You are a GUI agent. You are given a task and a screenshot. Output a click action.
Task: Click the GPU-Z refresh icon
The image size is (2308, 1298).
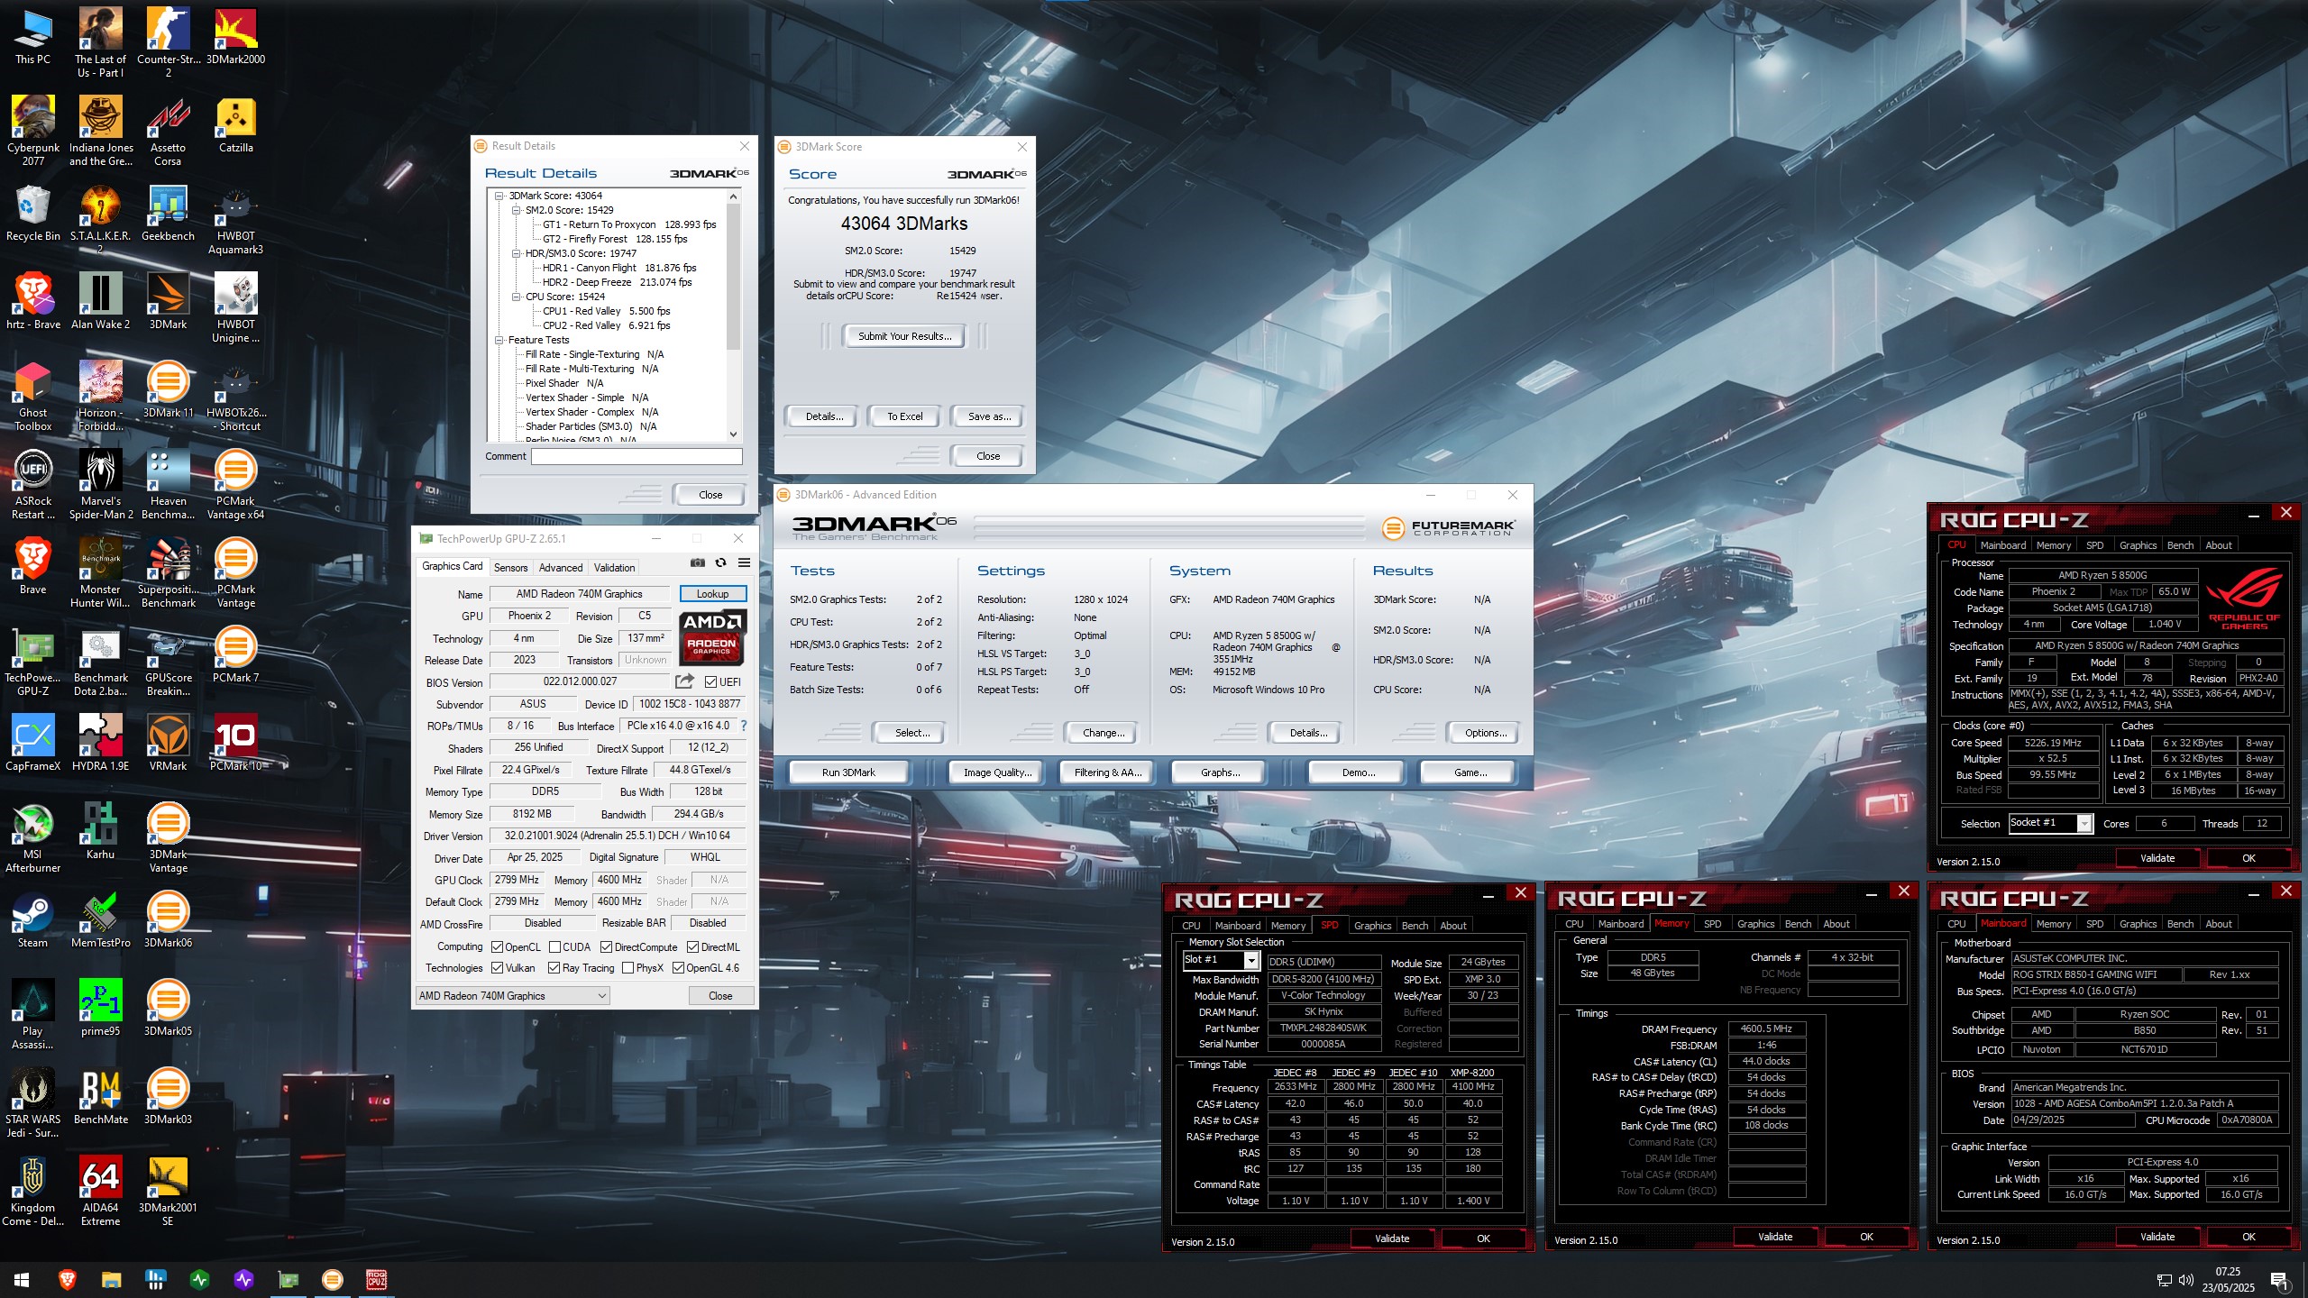coord(720,562)
